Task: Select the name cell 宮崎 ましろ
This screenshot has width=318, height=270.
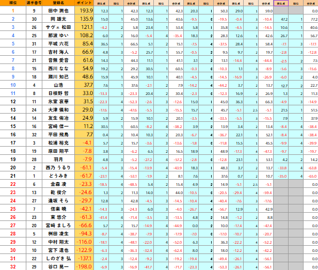Action: 58,226
